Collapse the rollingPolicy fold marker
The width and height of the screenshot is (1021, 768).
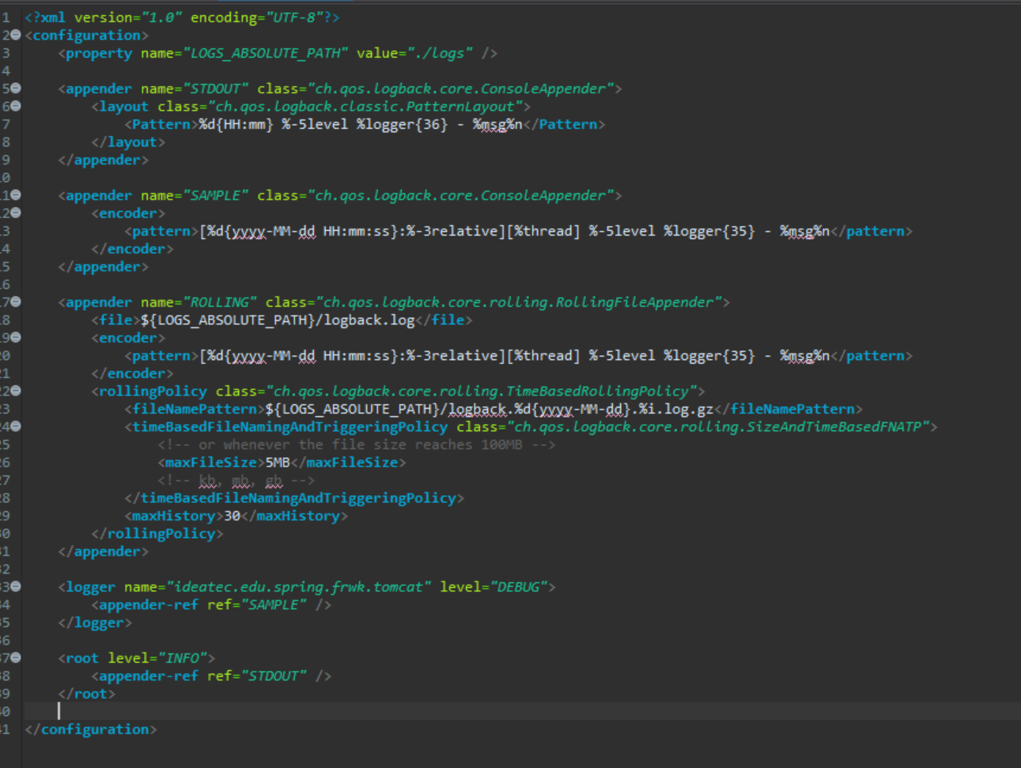tap(16, 391)
